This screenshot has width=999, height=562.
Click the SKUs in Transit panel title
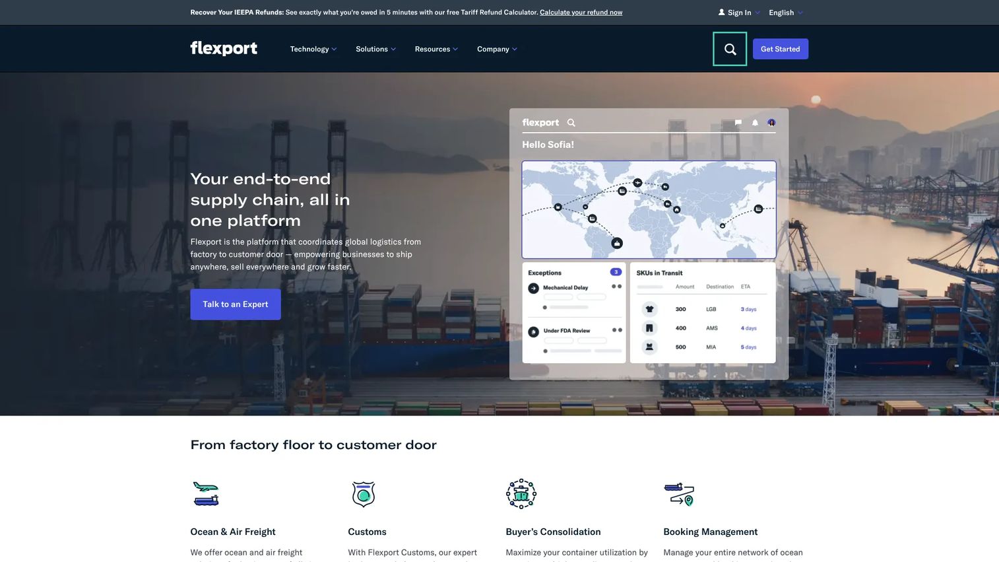[x=660, y=273]
